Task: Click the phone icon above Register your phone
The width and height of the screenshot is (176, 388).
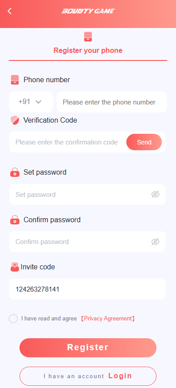Action: point(88,36)
